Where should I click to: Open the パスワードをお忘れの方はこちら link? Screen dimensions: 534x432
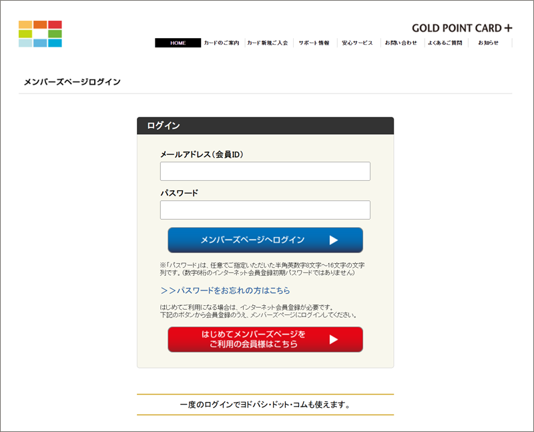[x=226, y=290]
